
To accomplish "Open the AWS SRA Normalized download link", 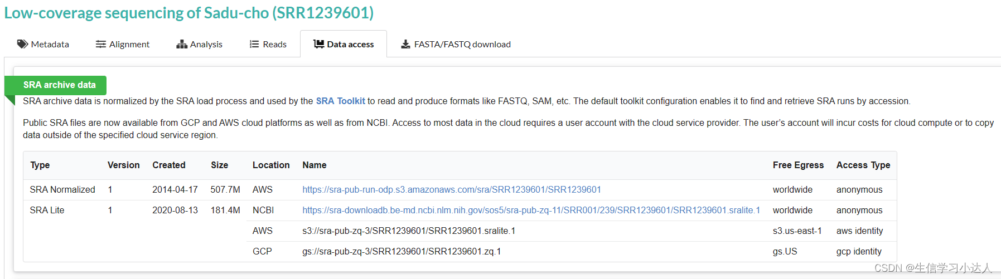I will 452,189.
